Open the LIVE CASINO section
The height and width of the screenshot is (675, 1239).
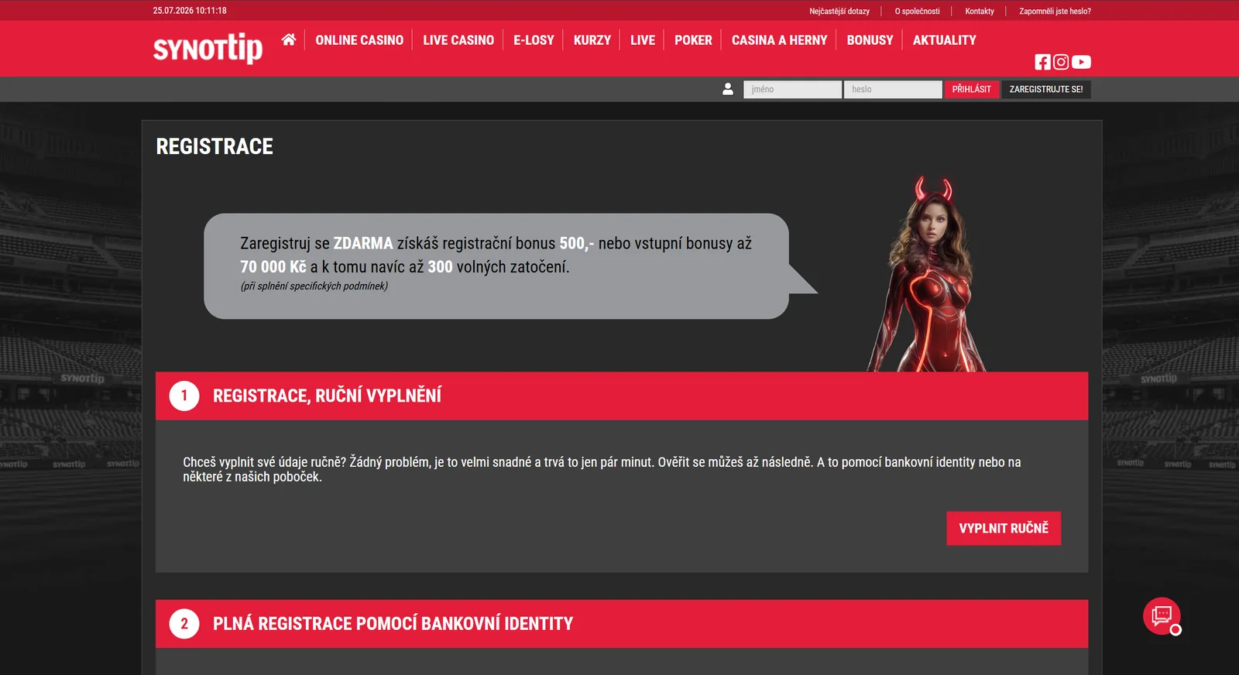pyautogui.click(x=458, y=40)
